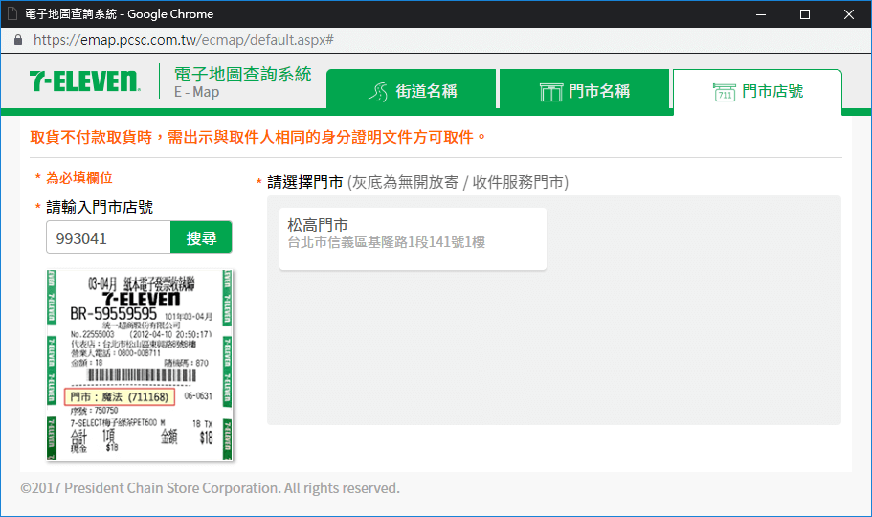Click the address 台北市信義區基隆路1段141號1樓
The width and height of the screenshot is (872, 517).
[386, 243]
